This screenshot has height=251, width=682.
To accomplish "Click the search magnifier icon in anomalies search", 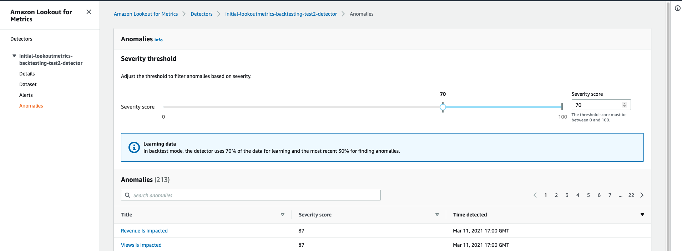I will coord(127,195).
